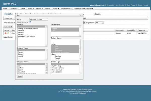Click the Save button in dialog
Viewport: 151px width, 101px height.
click(x=20, y=76)
